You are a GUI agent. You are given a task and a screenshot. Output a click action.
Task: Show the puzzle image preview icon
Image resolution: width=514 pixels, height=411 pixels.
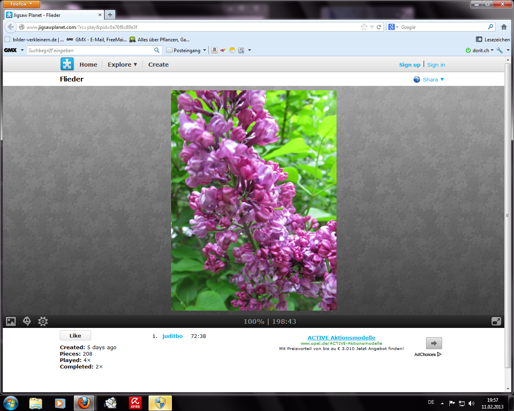pos(11,321)
